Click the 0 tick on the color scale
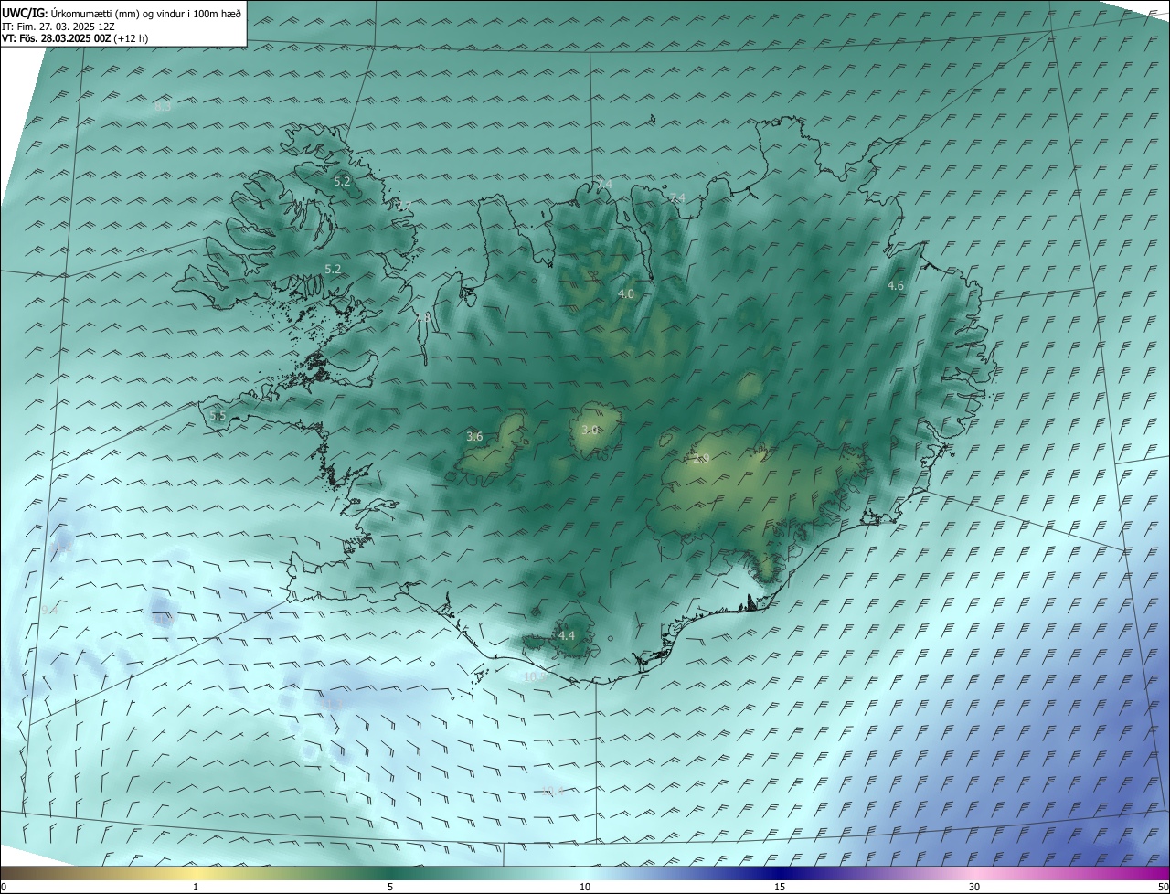The width and height of the screenshot is (1170, 894). [x=4, y=887]
